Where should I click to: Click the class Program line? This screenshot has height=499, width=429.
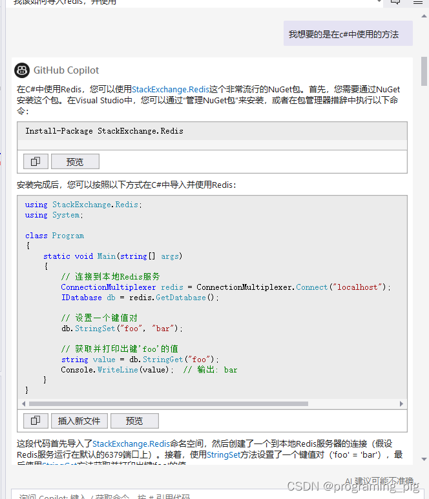coord(54,236)
